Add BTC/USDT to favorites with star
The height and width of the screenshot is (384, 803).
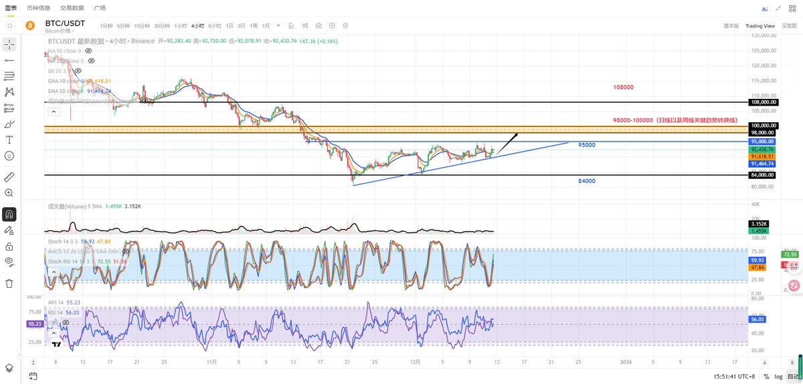pos(10,25)
